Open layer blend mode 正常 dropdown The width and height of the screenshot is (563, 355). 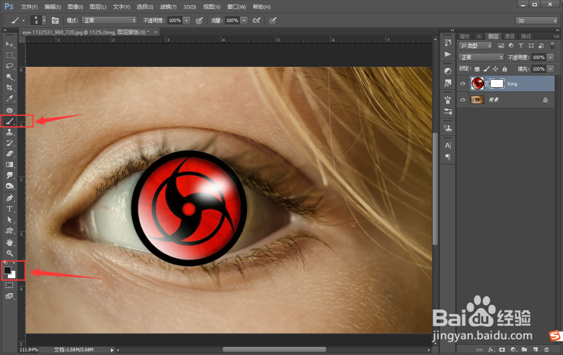pos(481,57)
